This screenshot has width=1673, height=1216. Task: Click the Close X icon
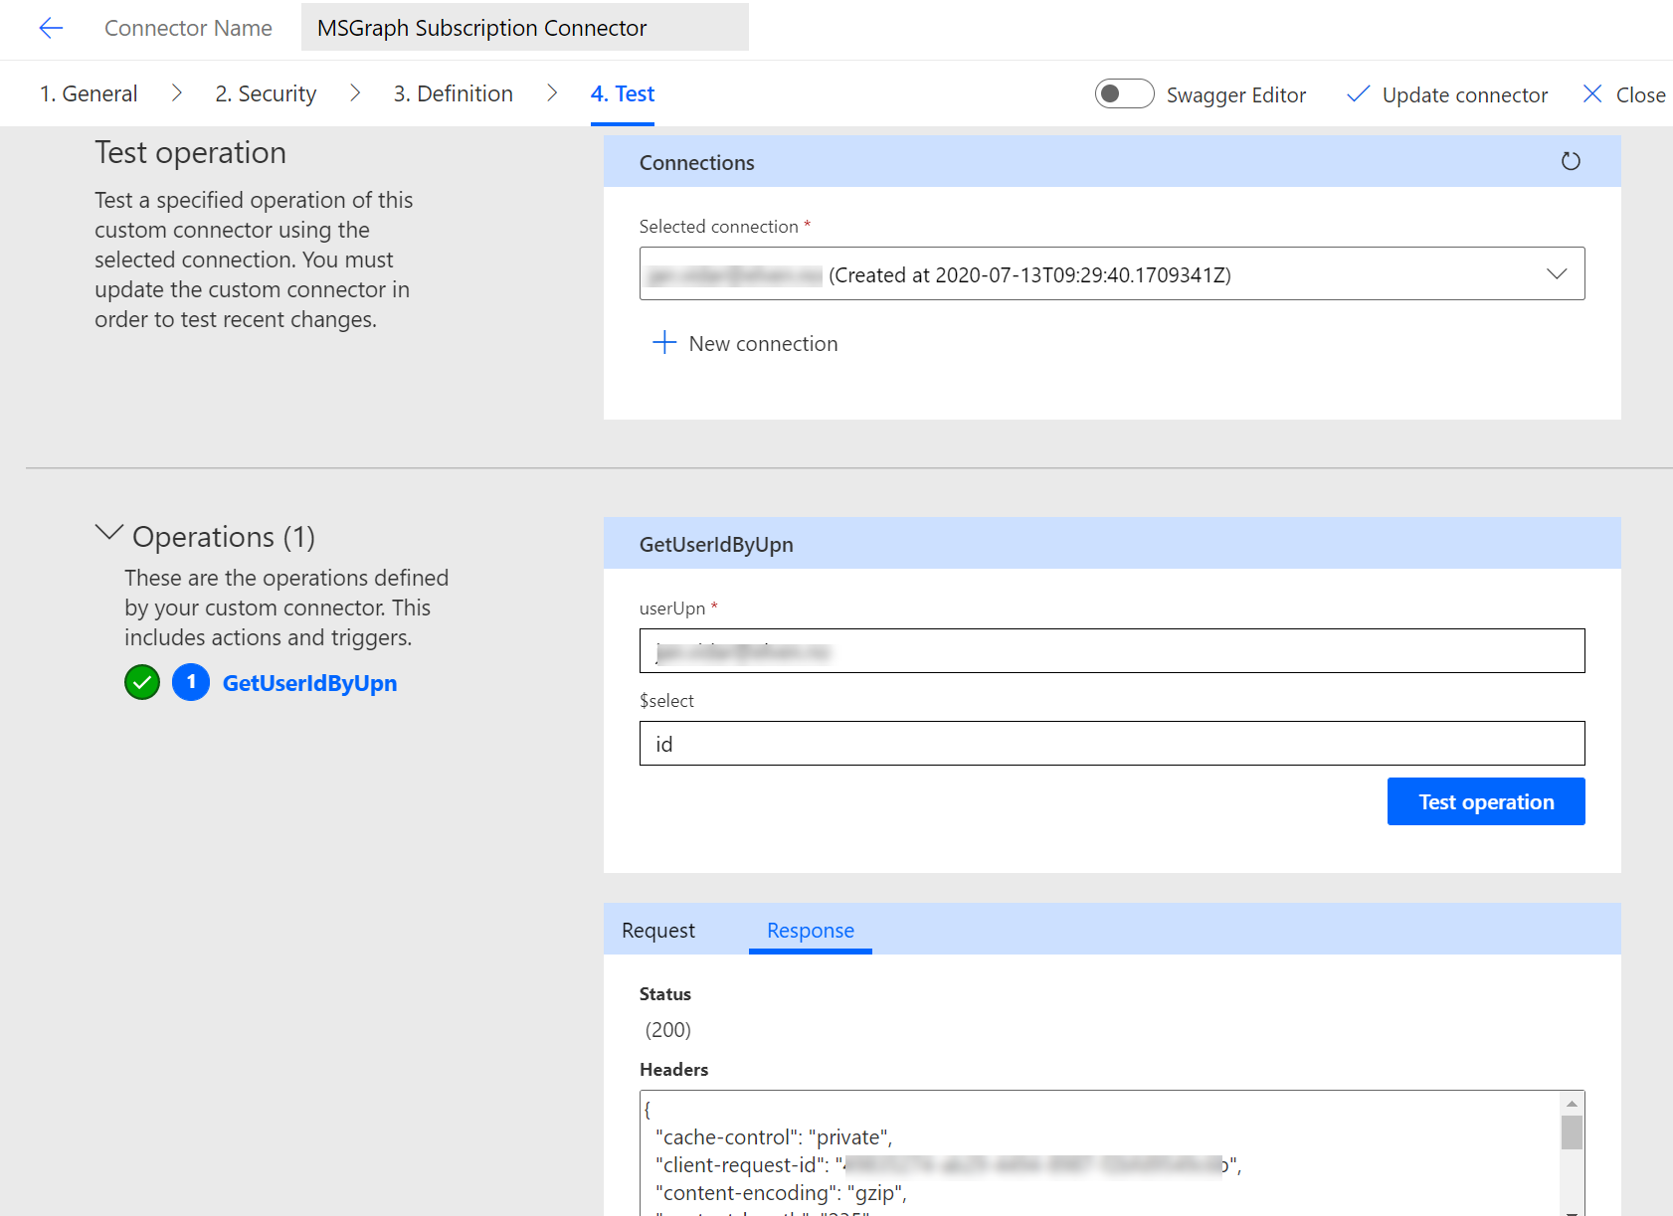pyautogui.click(x=1592, y=94)
